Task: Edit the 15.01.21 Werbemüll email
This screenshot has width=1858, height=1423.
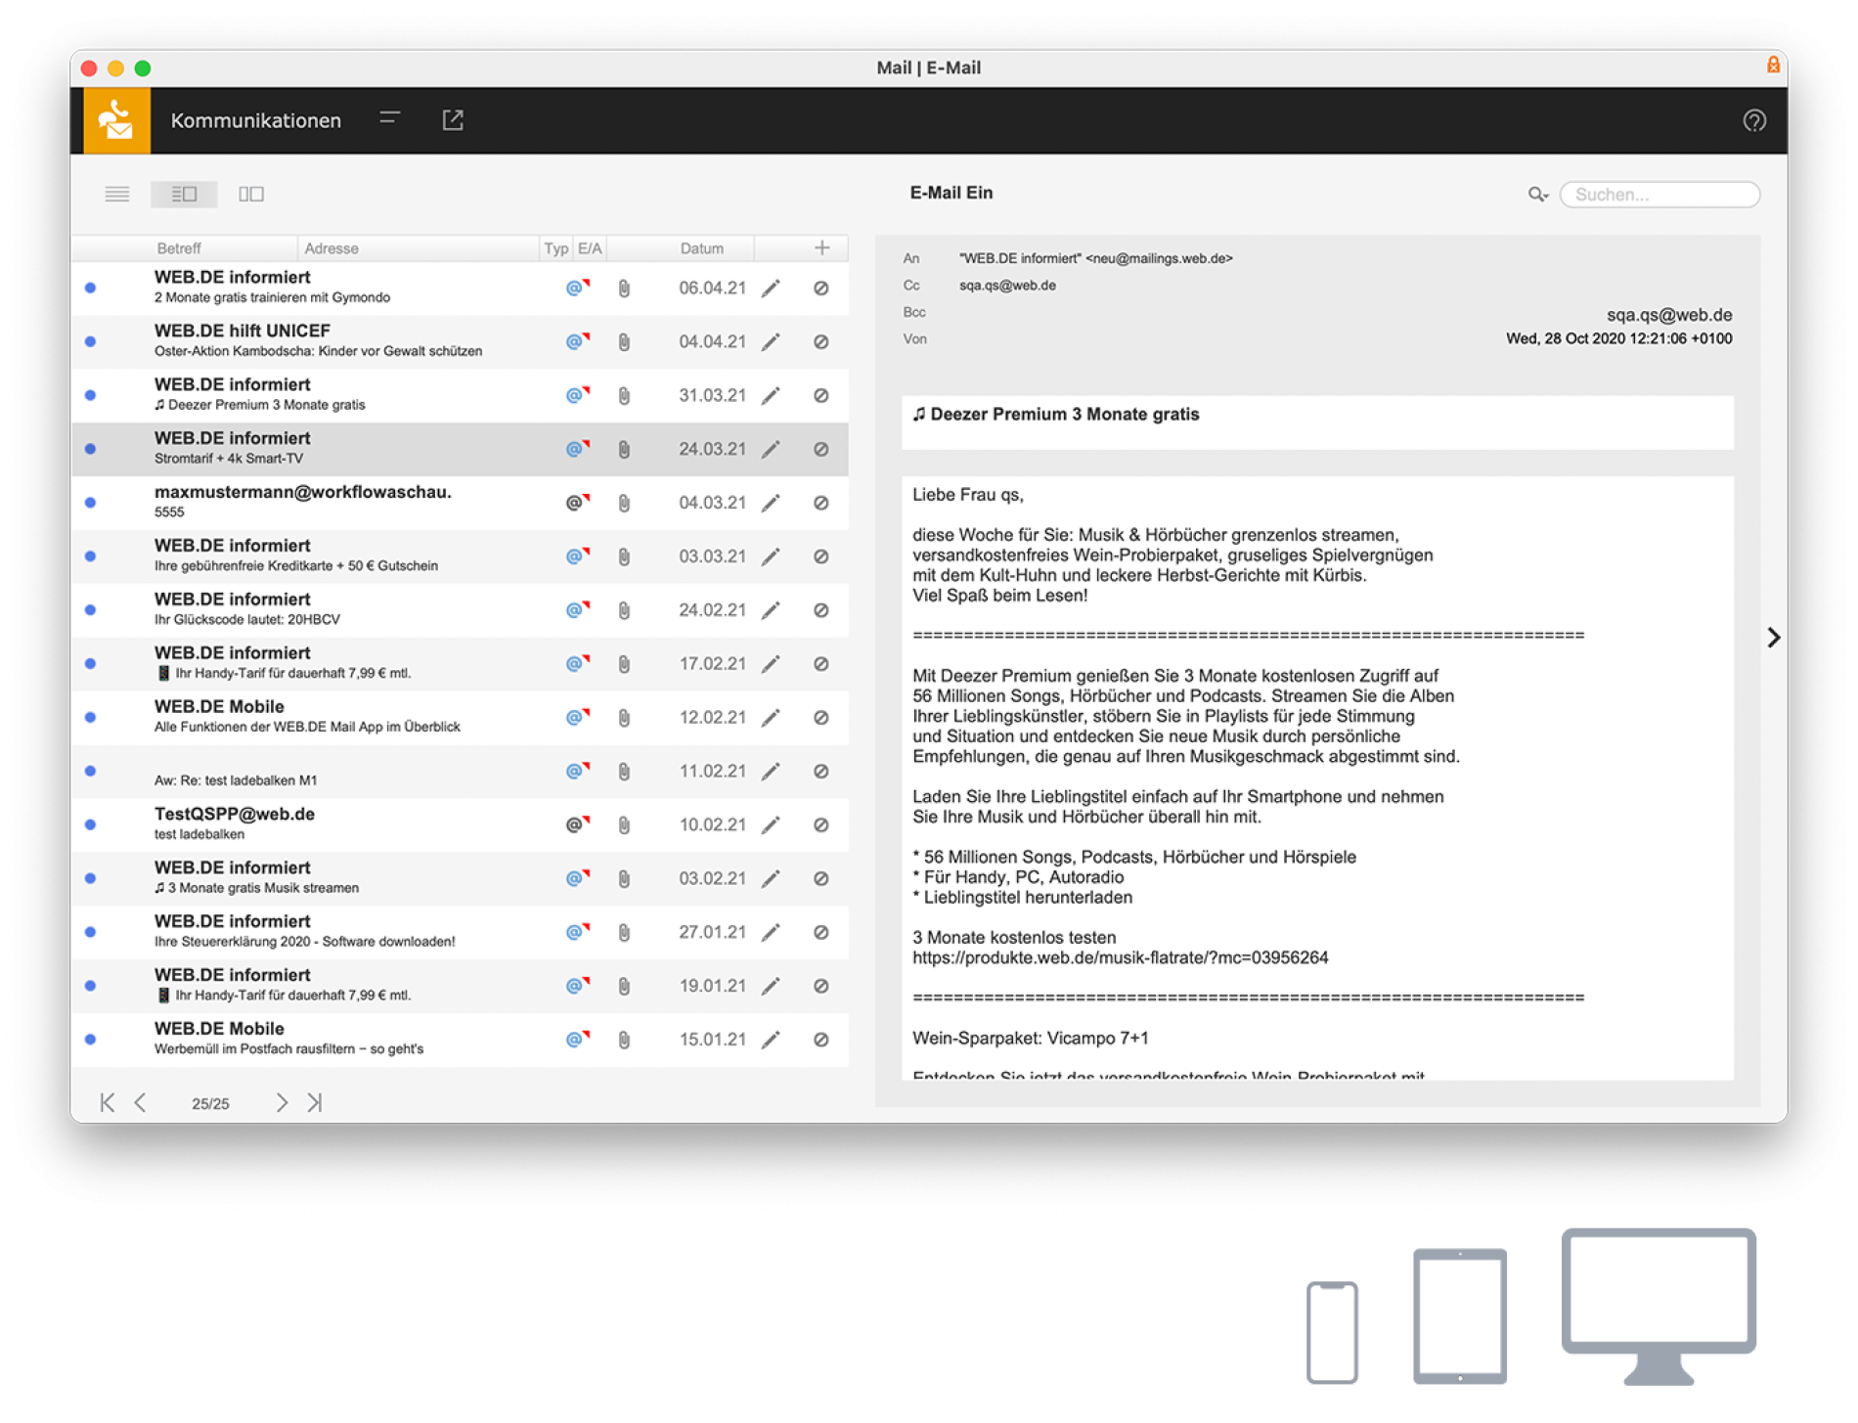Action: [x=771, y=1041]
